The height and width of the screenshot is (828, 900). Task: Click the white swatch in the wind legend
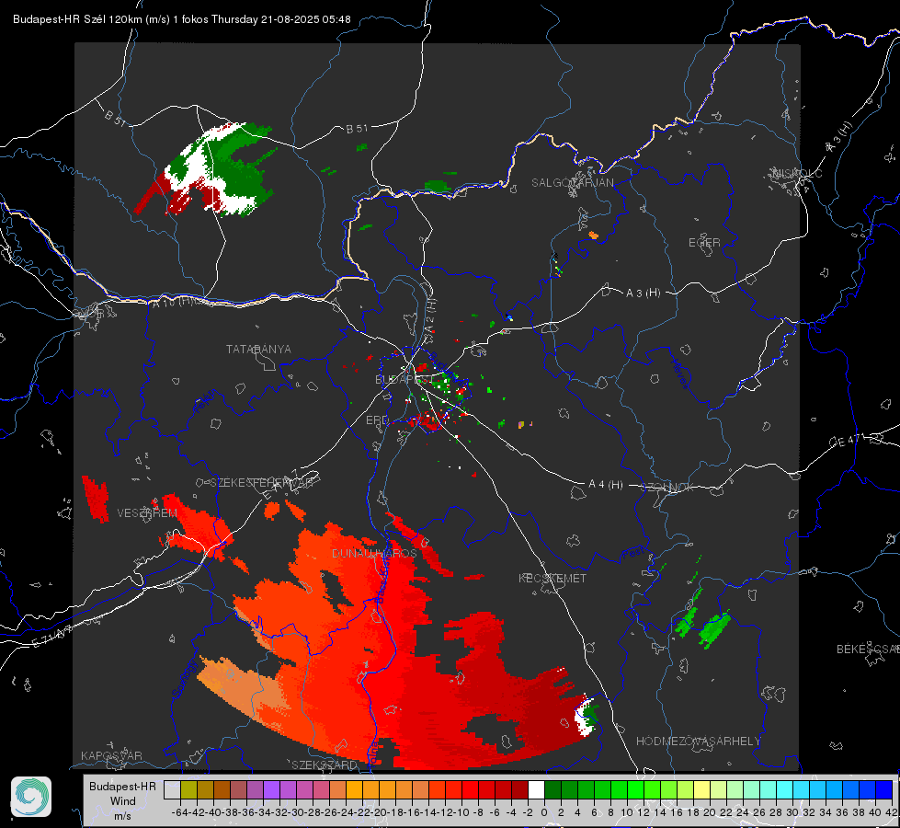[x=536, y=789]
